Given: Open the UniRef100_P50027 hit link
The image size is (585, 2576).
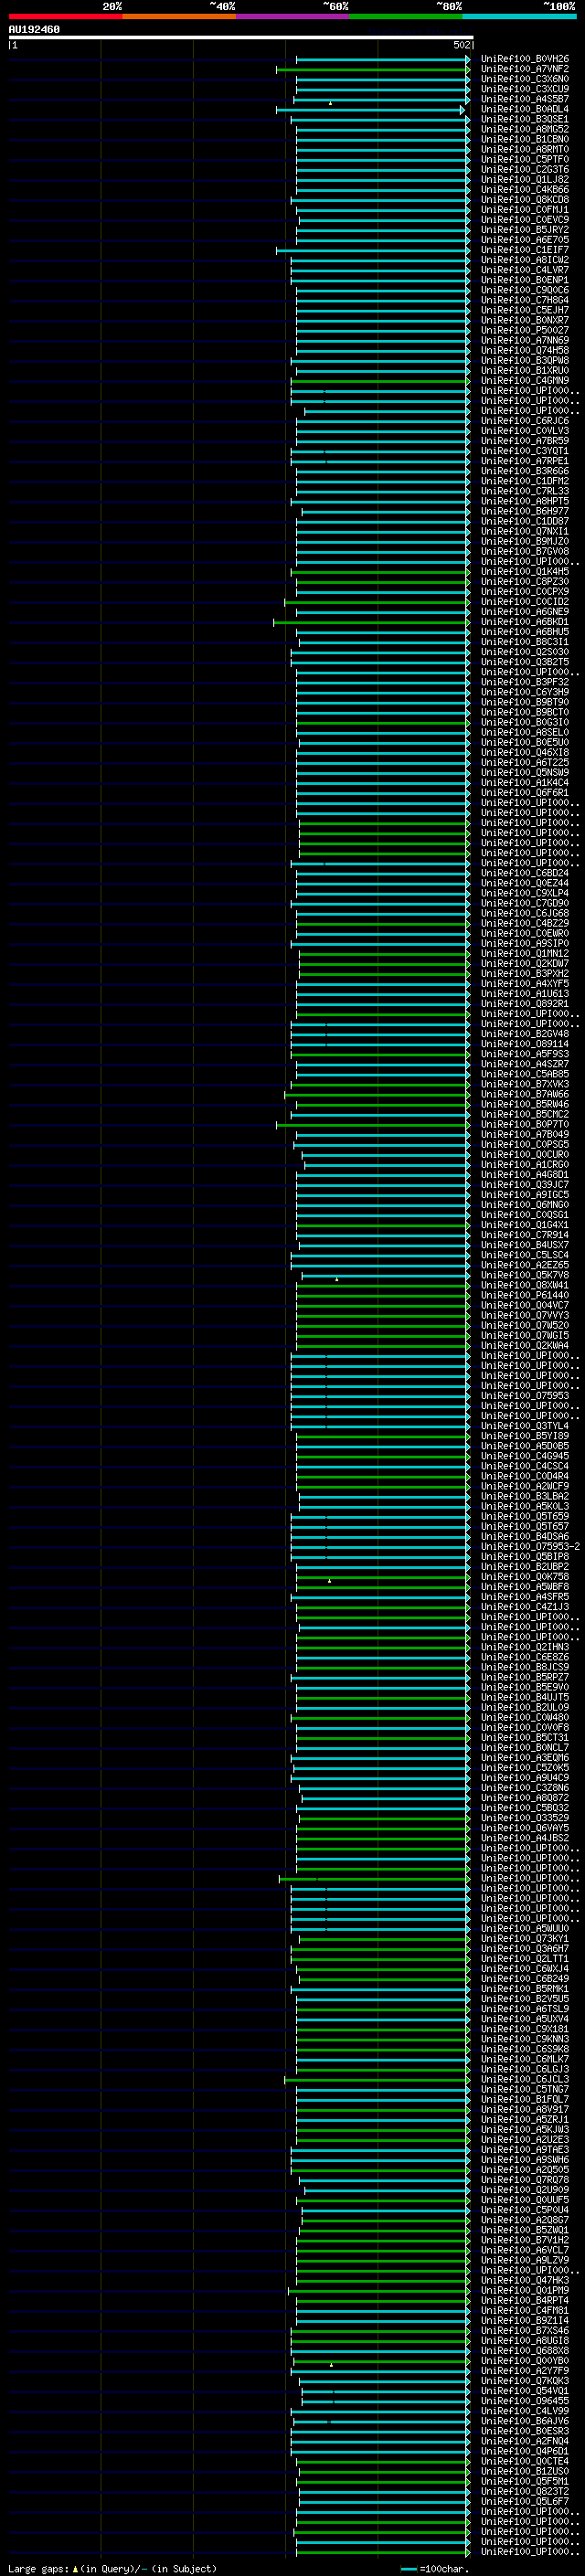Looking at the screenshot, I should pyautogui.click(x=525, y=330).
